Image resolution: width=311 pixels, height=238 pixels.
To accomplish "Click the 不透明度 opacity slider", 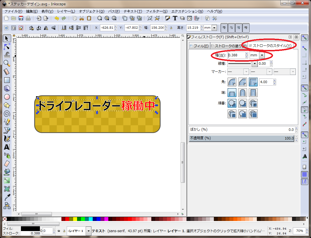I will click(242, 138).
